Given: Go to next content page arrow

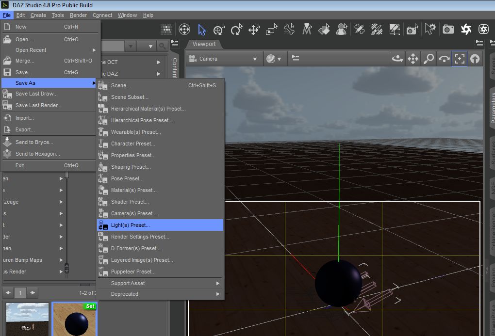Looking at the screenshot, I should click(x=32, y=293).
